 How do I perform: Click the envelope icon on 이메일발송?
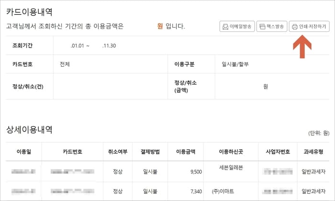click(225, 27)
